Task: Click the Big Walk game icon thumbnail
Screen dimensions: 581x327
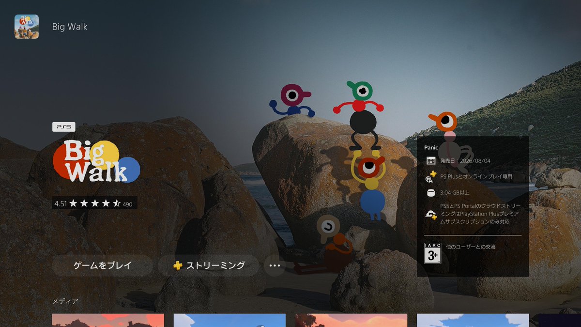Action: coord(27,27)
